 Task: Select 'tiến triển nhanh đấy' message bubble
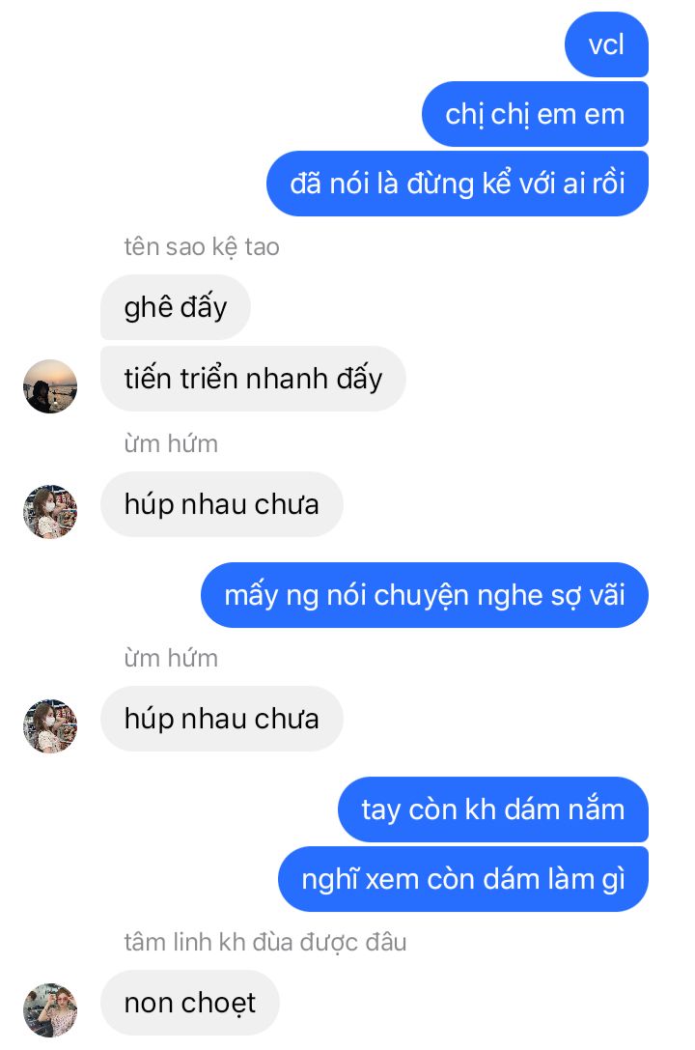(253, 379)
